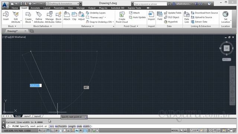This screenshot has height=134, width=238.
Task: Click the Extract Data button
Action: [x=199, y=22]
